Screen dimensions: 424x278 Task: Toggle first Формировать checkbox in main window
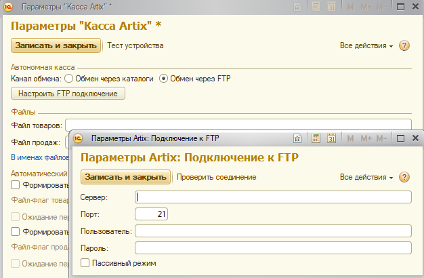15,185
